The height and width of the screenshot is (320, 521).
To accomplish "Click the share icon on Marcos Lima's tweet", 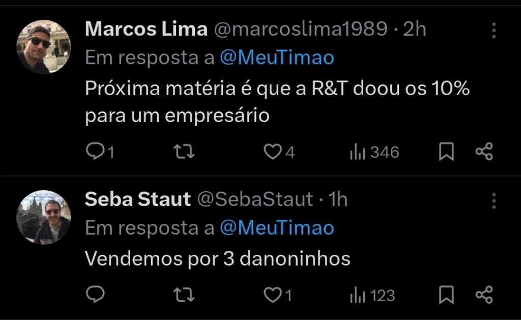I will pos(483,151).
